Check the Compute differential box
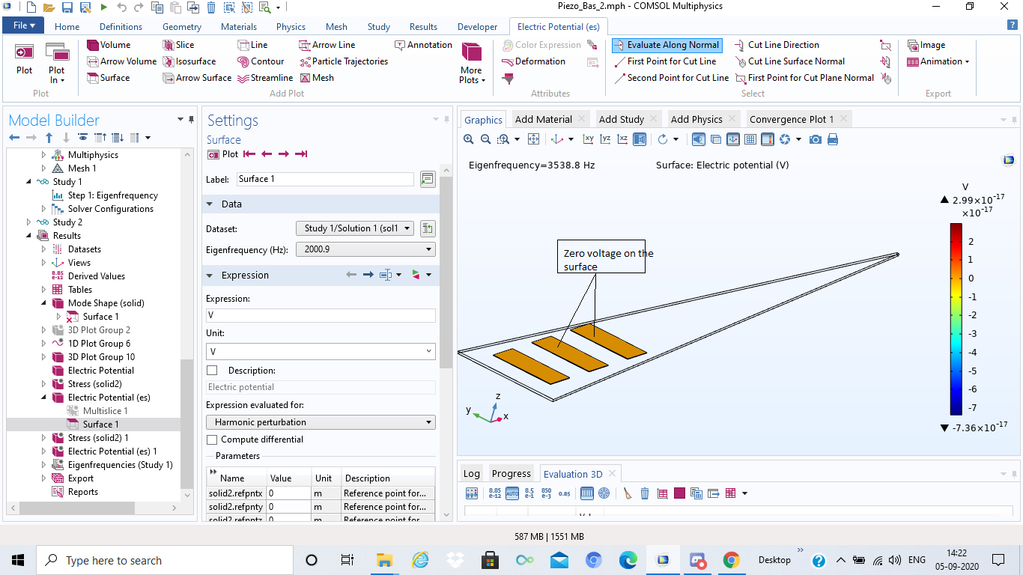Screen dimensions: 1023x575 (212, 439)
